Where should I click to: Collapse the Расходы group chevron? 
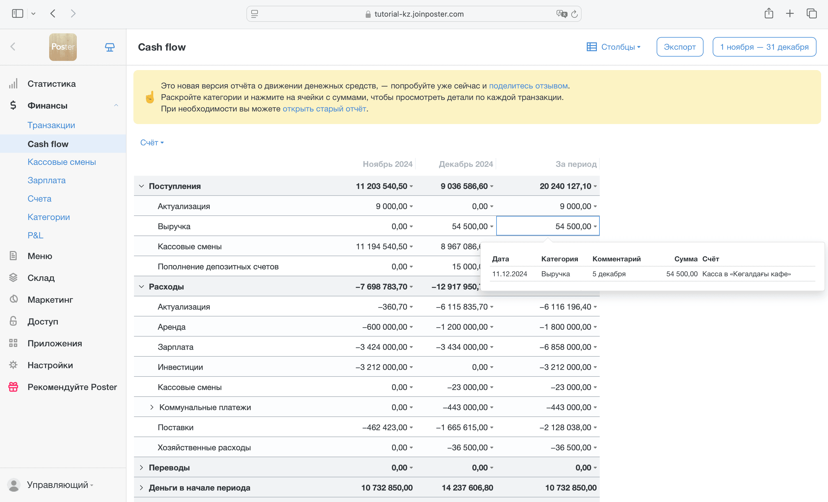141,287
